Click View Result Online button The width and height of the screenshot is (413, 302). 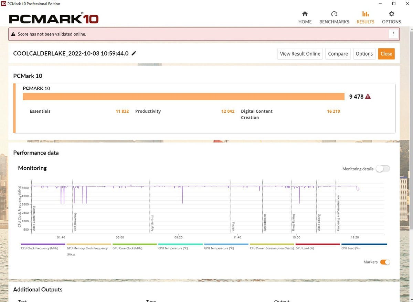point(300,54)
